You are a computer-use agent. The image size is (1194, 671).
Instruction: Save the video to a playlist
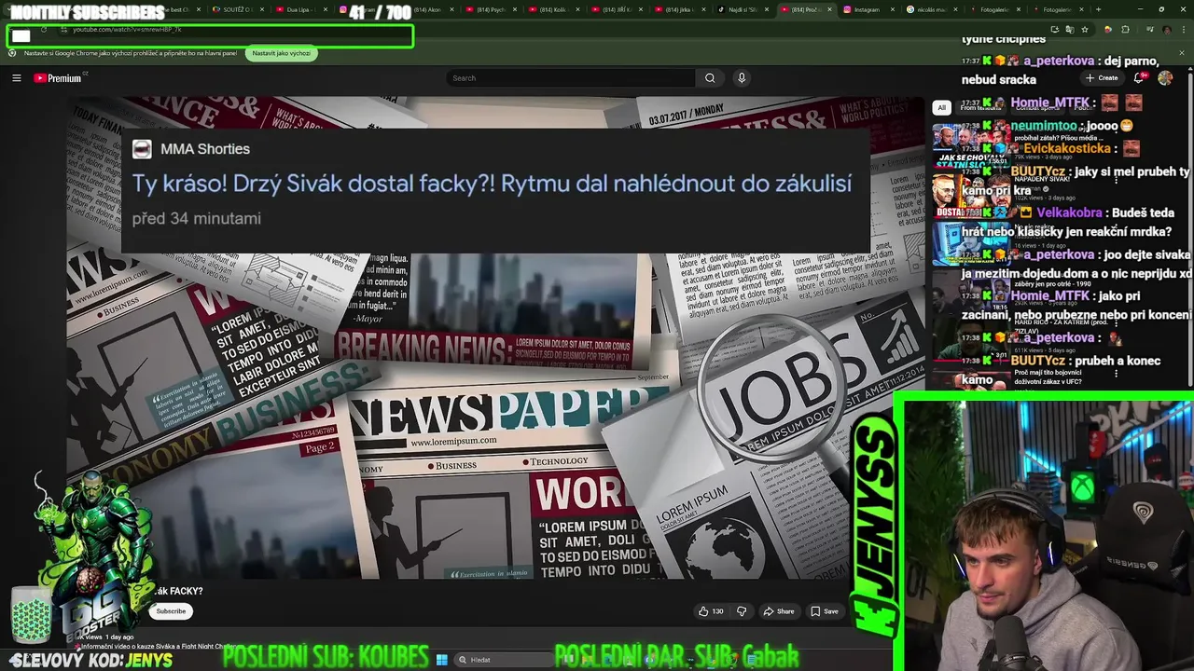pos(824,611)
